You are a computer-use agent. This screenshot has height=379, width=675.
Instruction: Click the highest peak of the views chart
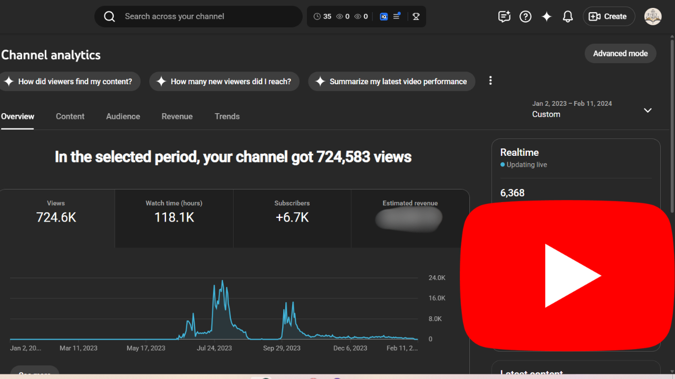223,281
